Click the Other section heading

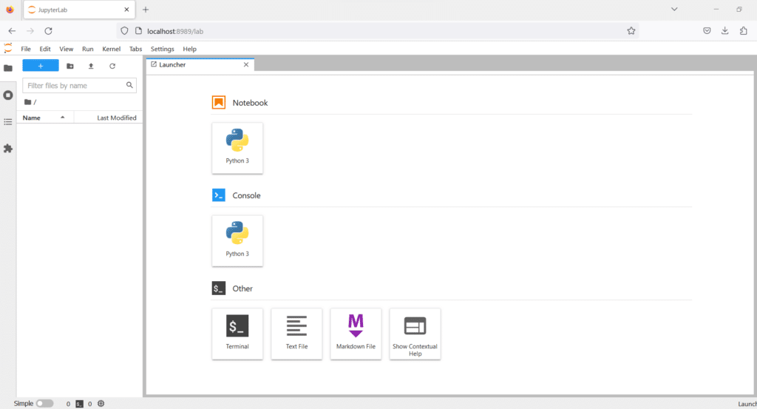click(x=242, y=288)
